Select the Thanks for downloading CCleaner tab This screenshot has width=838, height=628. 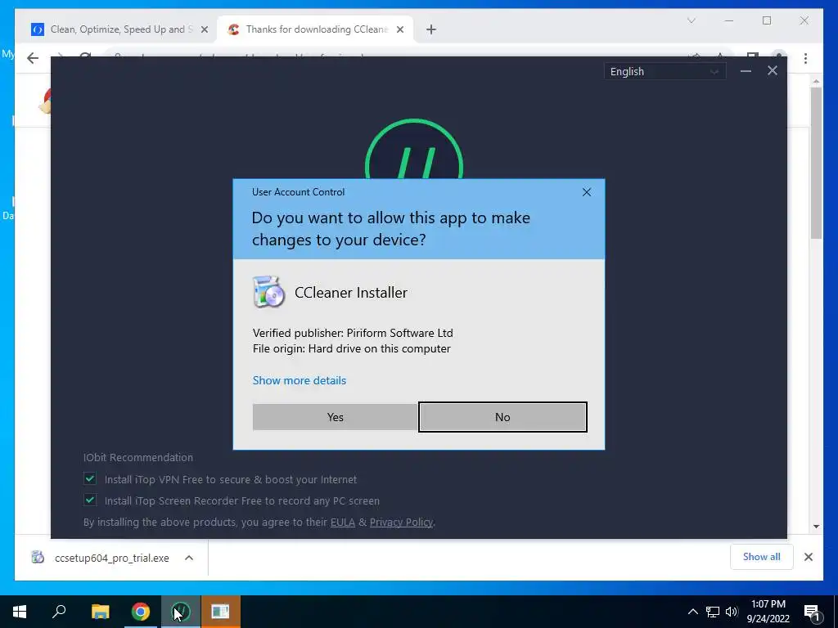click(315, 29)
